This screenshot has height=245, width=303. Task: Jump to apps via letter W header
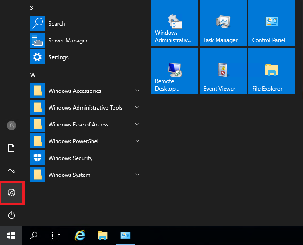(33, 75)
